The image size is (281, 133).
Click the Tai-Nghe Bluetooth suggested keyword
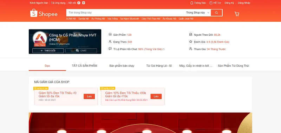pyautogui.click(x=130, y=19)
